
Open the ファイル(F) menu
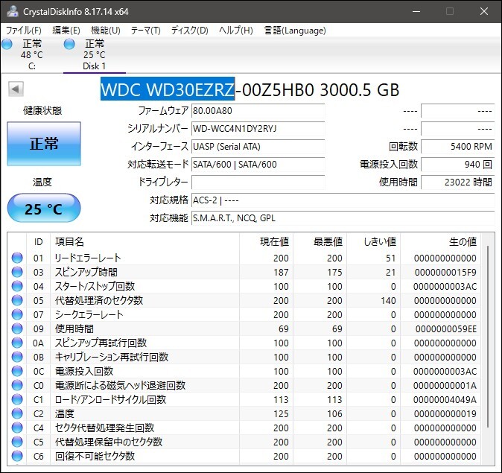24,31
